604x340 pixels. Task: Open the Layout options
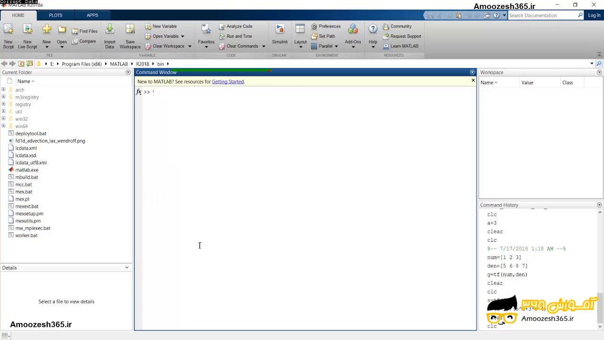tap(300, 36)
